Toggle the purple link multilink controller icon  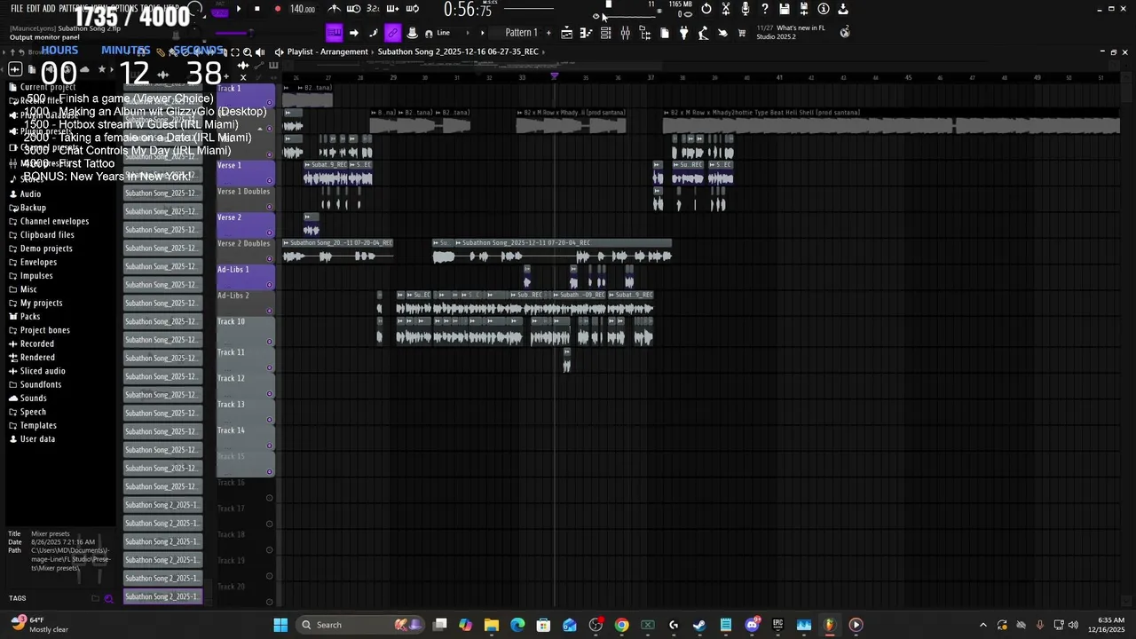(x=392, y=33)
